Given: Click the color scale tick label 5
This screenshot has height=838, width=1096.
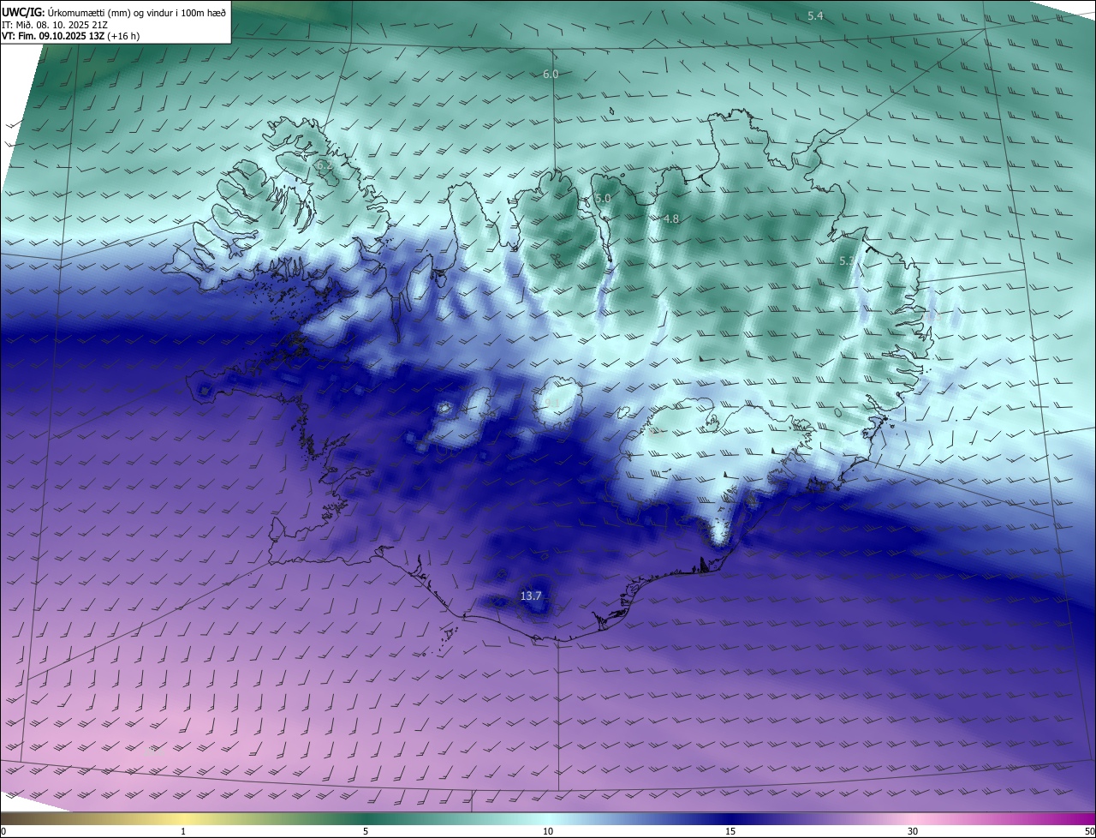Looking at the screenshot, I should point(366,831).
